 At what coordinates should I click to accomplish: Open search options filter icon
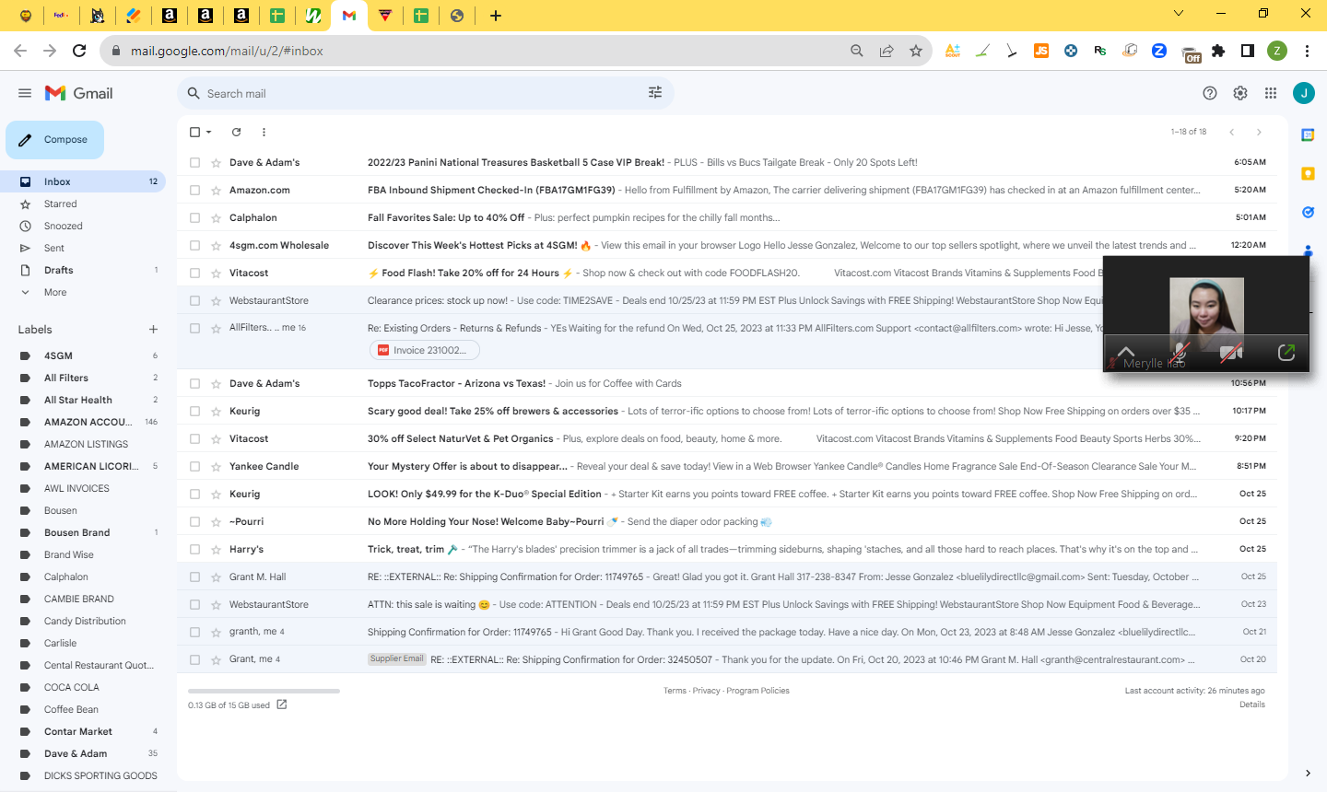point(655,93)
